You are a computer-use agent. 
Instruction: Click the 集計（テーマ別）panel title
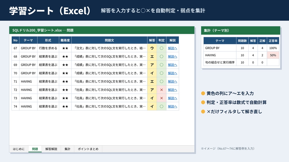pyautogui.click(x=216, y=30)
